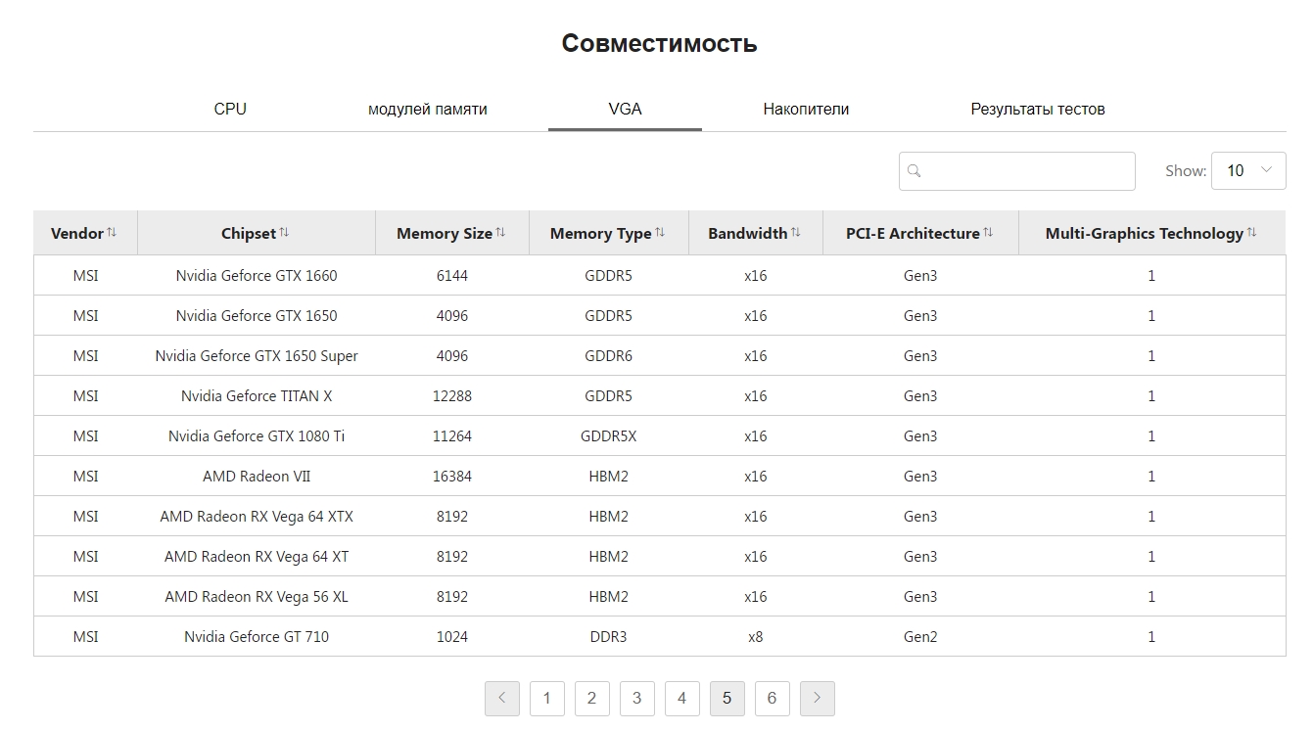
Task: Go to page 4
Action: point(682,698)
